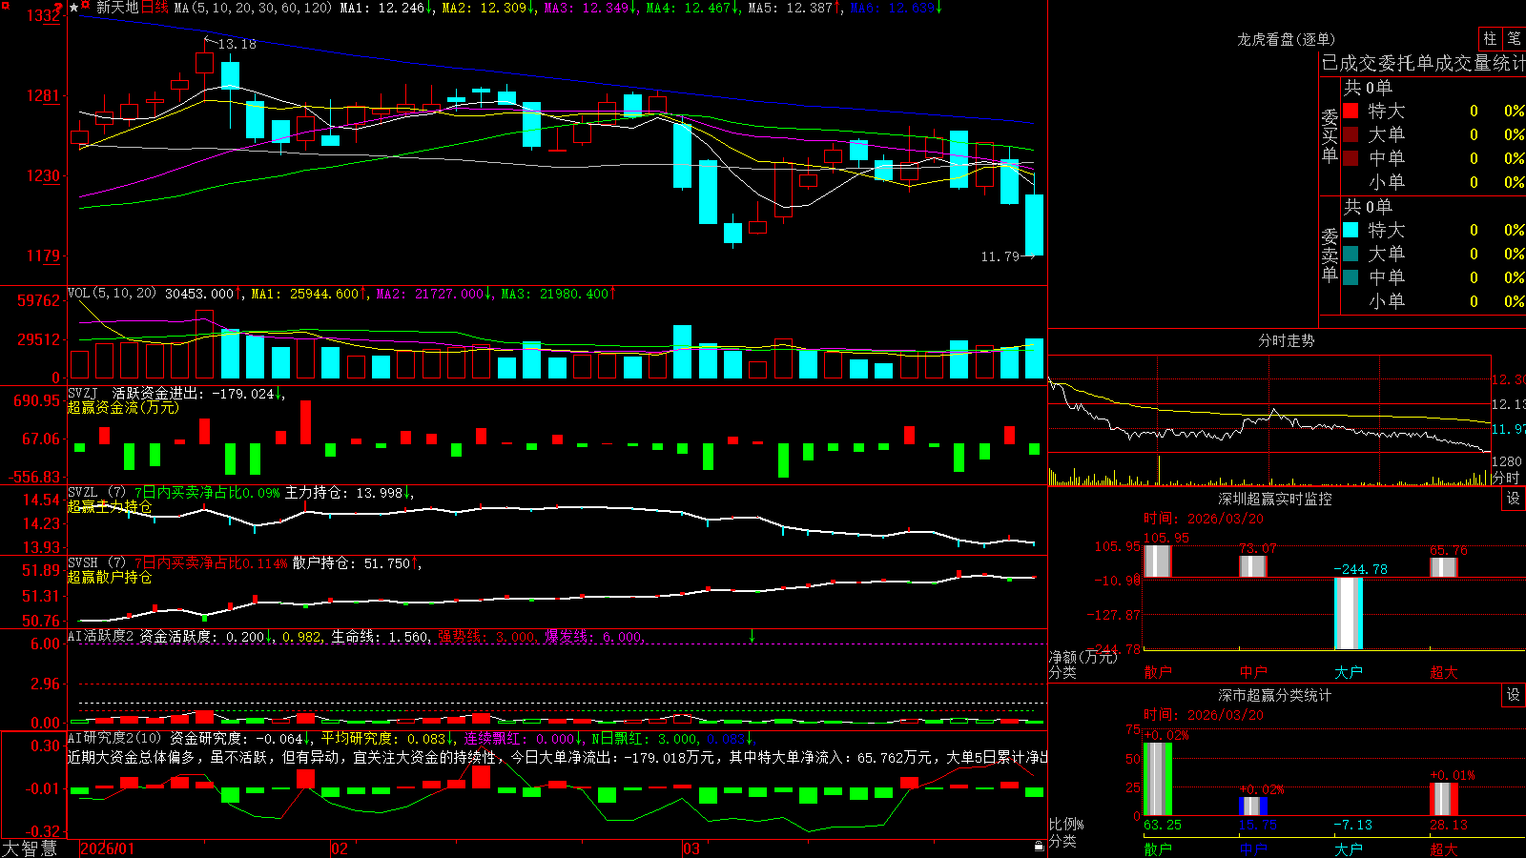
Task: Click the lock icon on the date axis
Action: pyautogui.click(x=1039, y=846)
